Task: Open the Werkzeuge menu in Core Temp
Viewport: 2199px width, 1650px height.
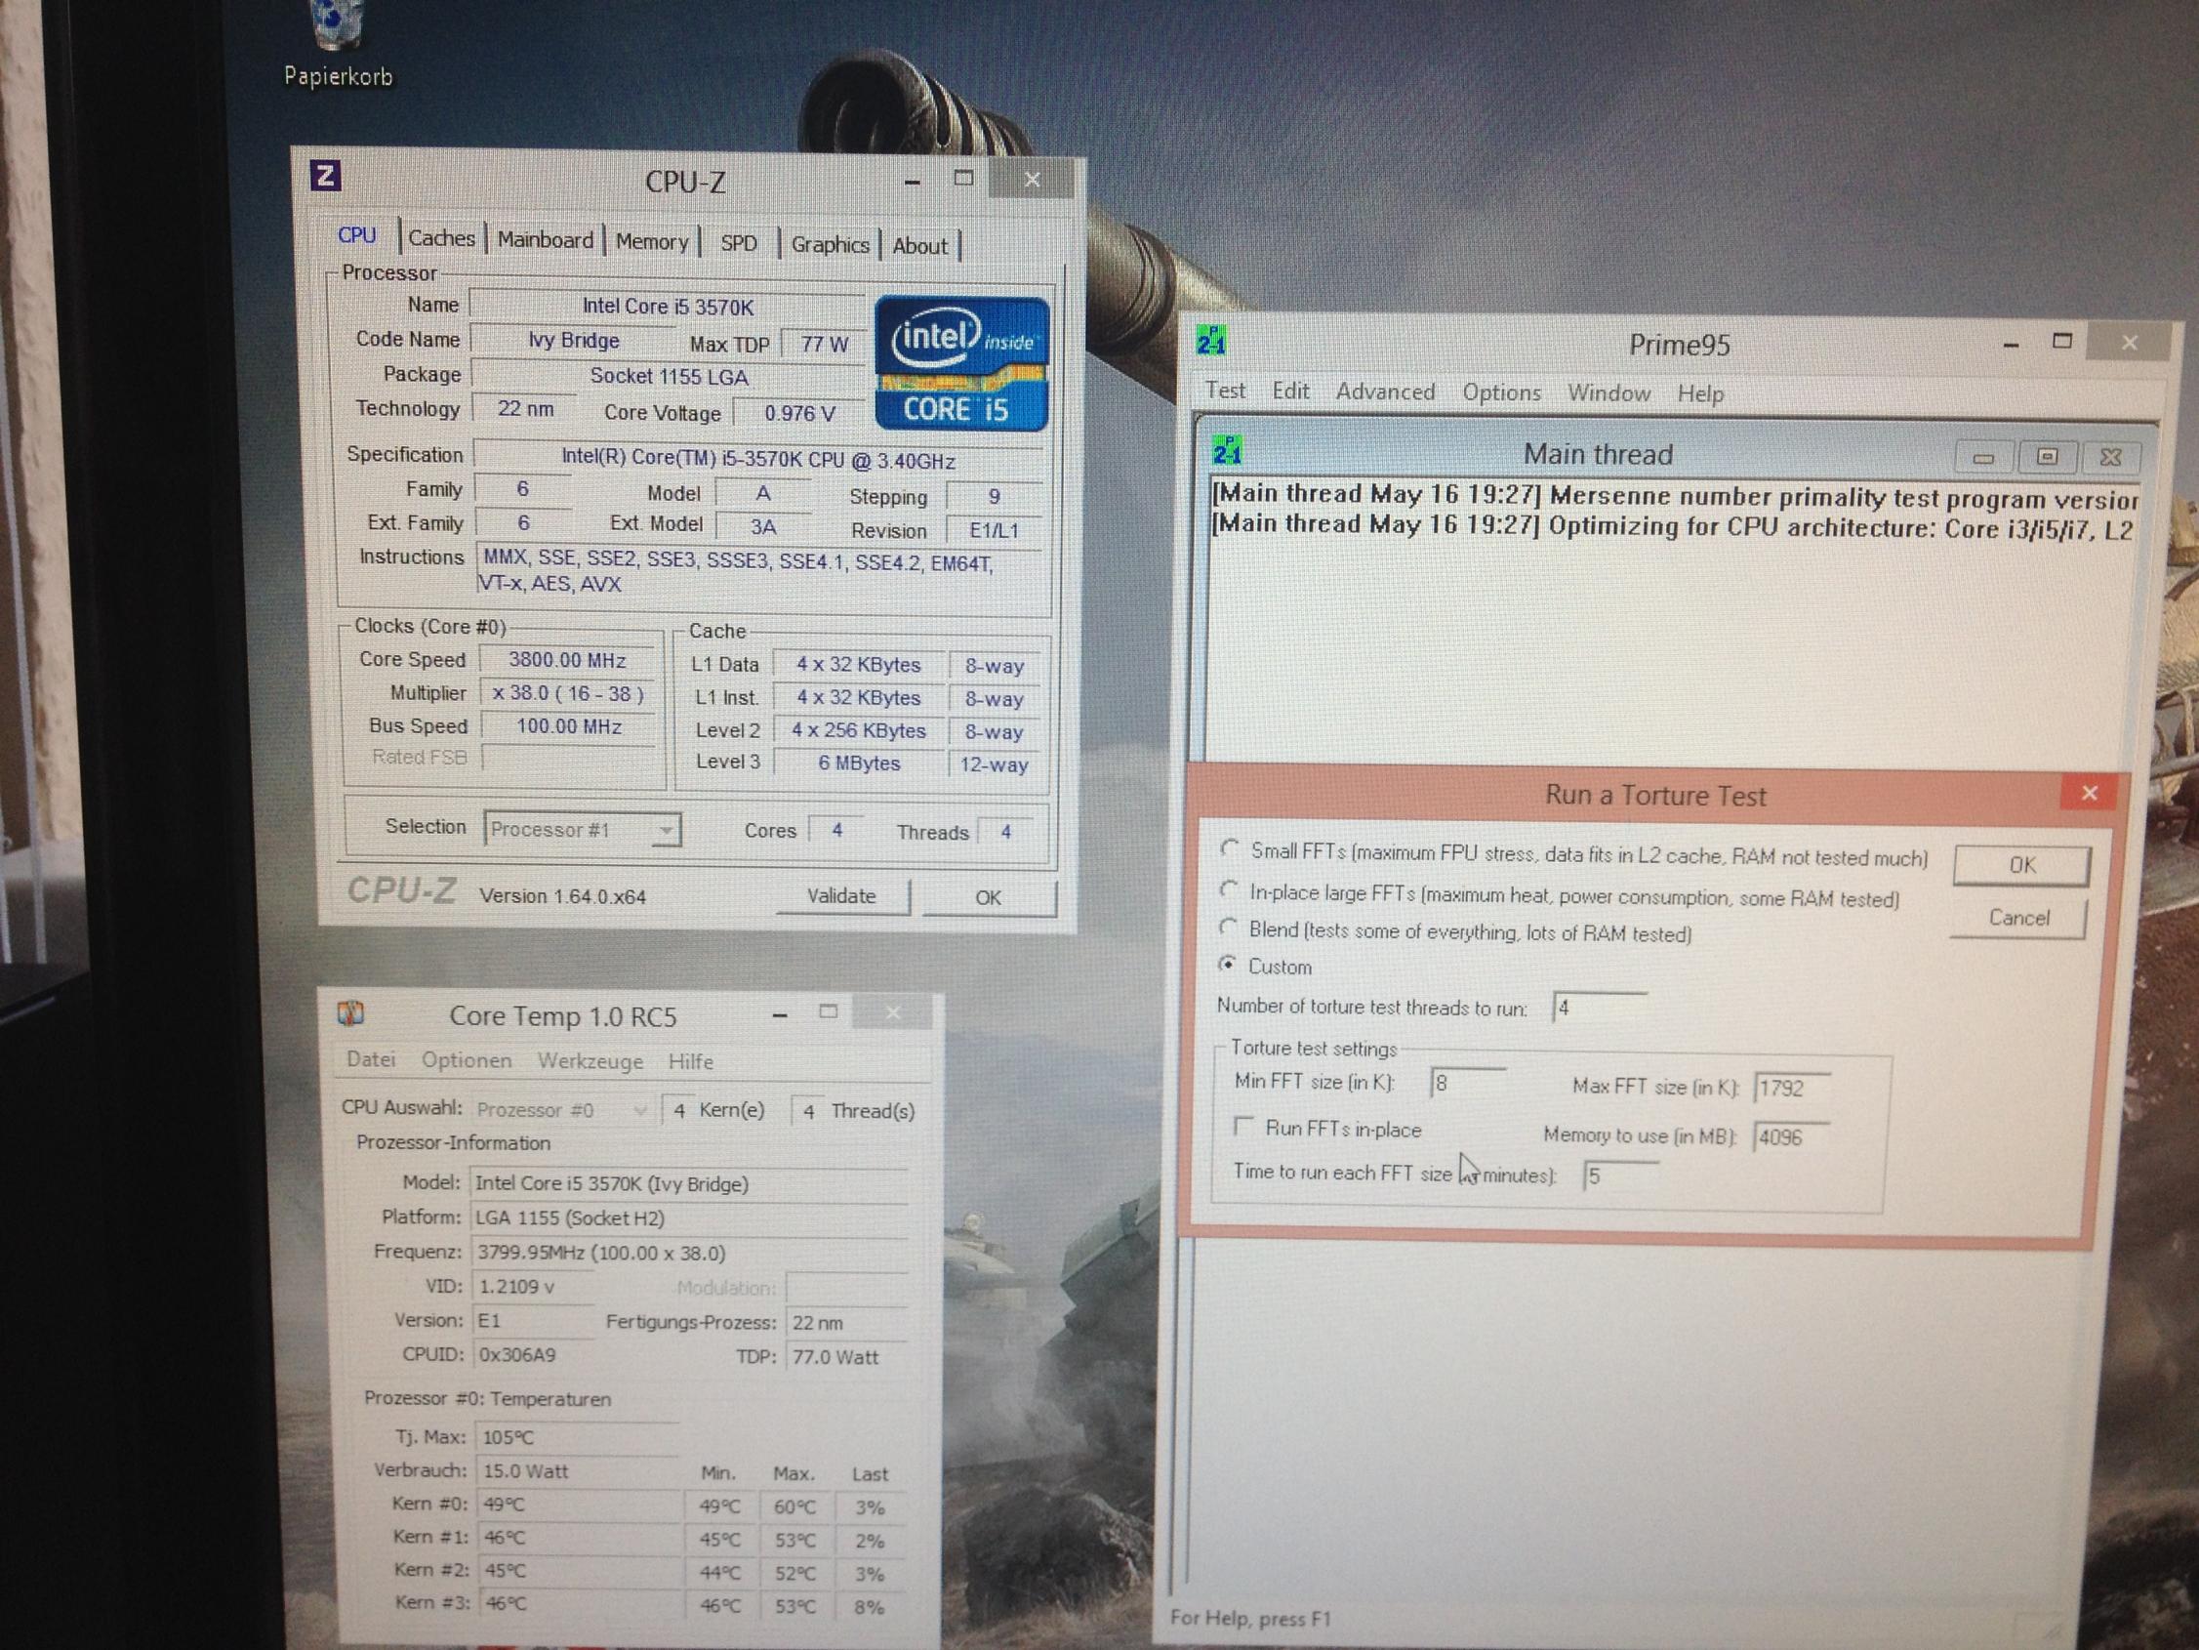Action: (590, 1060)
